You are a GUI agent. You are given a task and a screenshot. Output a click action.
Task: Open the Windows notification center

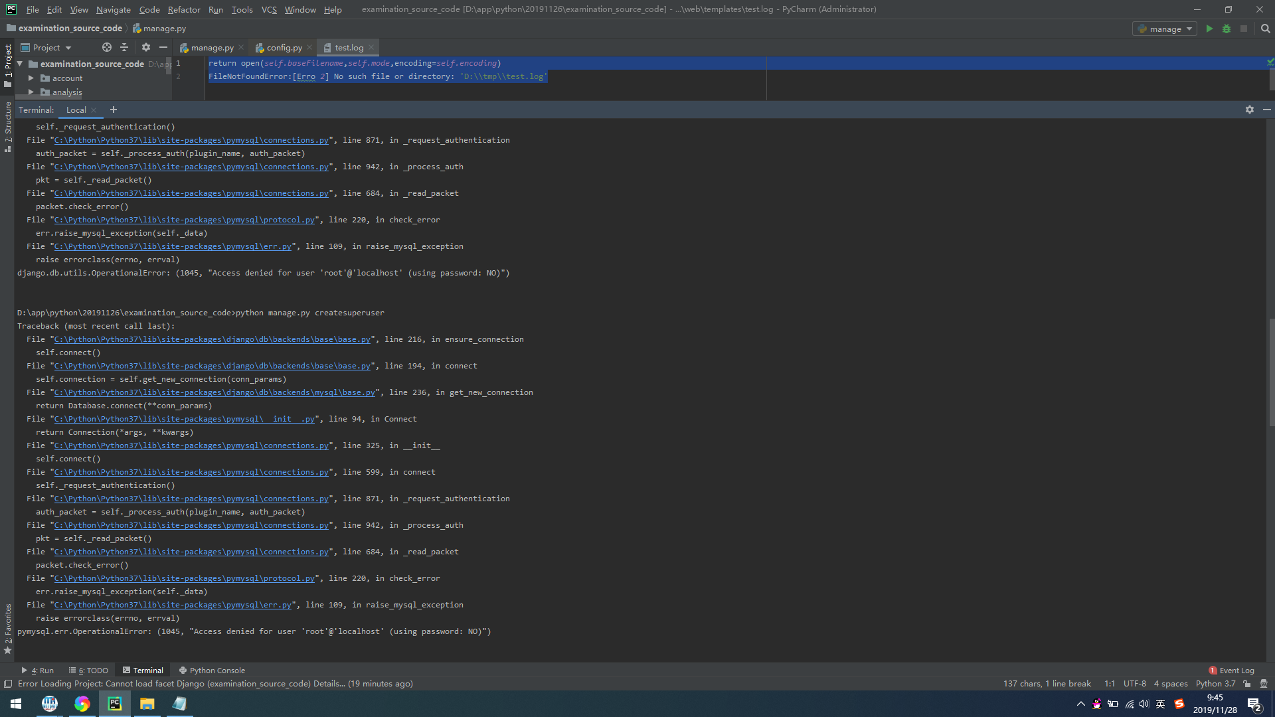point(1254,704)
